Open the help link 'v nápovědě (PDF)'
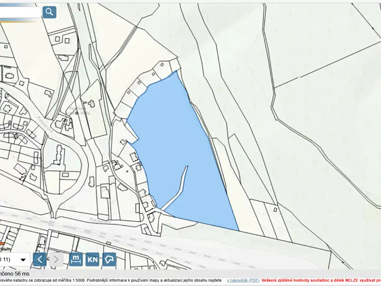The height and width of the screenshot is (286, 381). tap(243, 280)
